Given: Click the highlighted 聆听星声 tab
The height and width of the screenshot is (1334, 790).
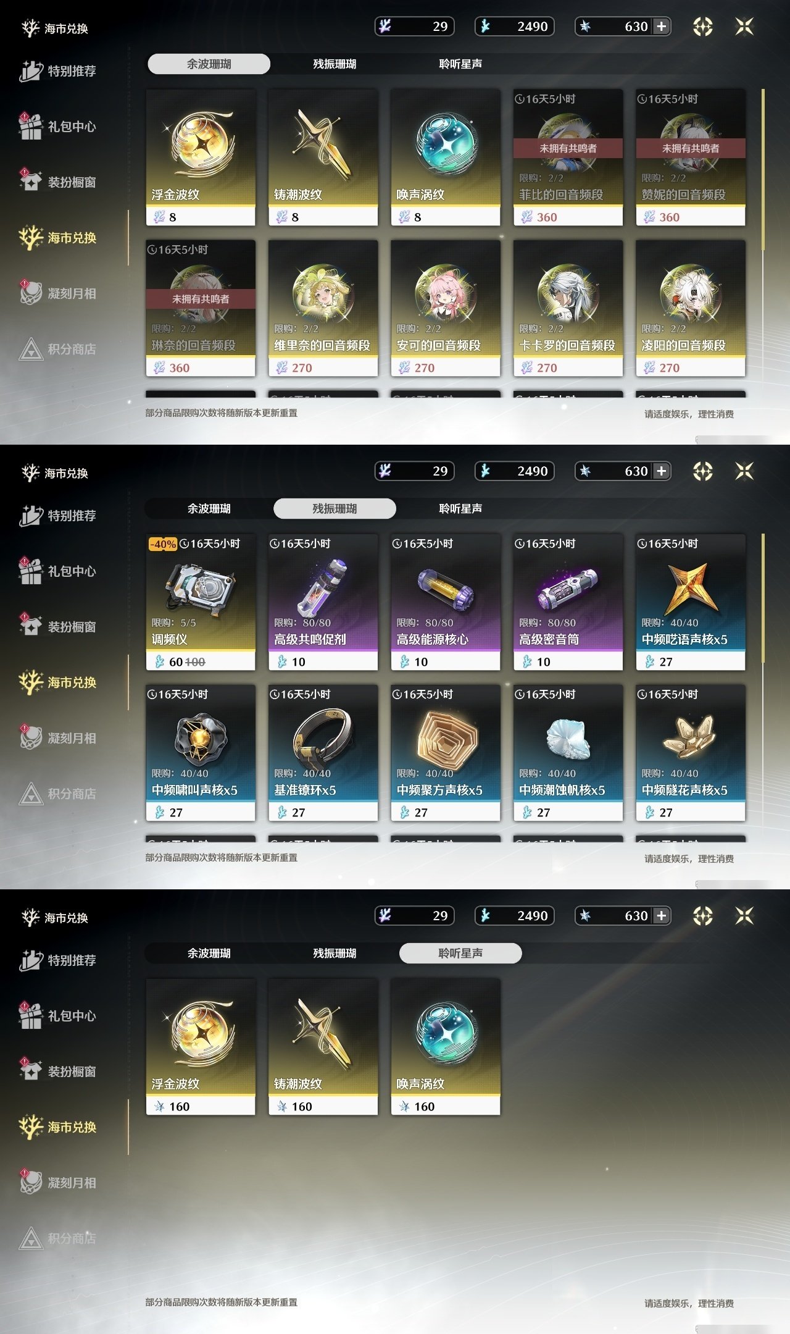Looking at the screenshot, I should [460, 953].
